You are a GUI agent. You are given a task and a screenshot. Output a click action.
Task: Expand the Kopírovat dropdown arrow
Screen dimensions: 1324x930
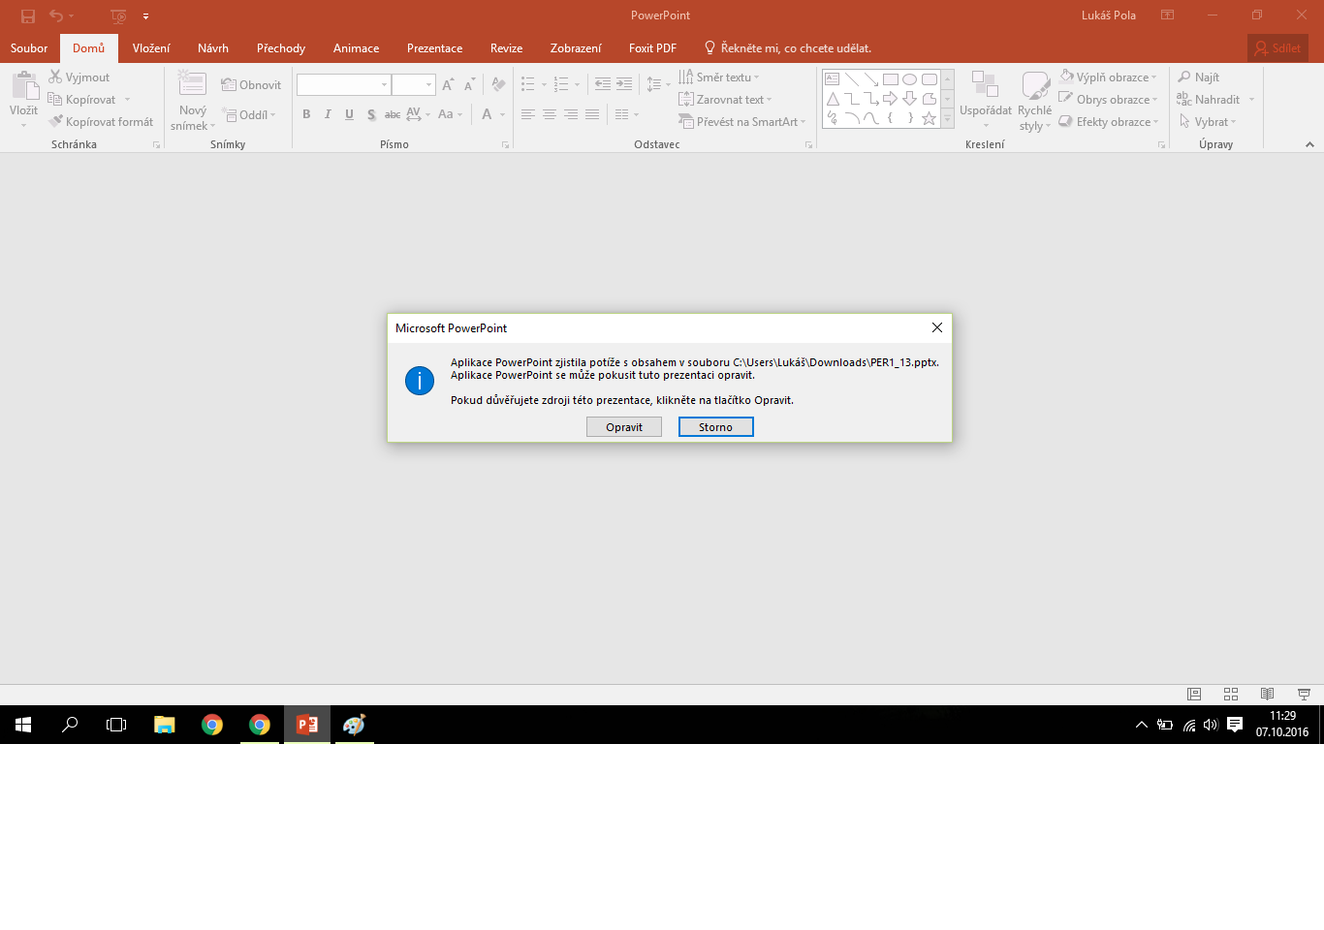coord(127,100)
